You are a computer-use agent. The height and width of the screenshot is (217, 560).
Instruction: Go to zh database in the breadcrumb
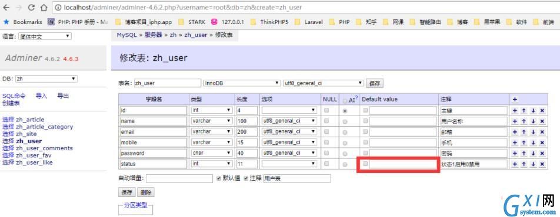pyautogui.click(x=173, y=35)
